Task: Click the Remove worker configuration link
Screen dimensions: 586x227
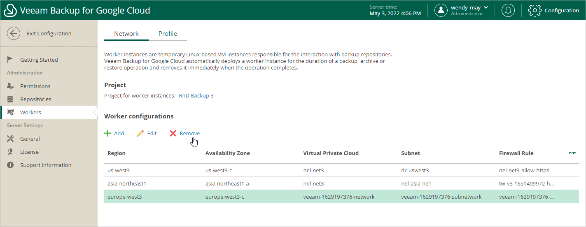Action: pyautogui.click(x=190, y=133)
